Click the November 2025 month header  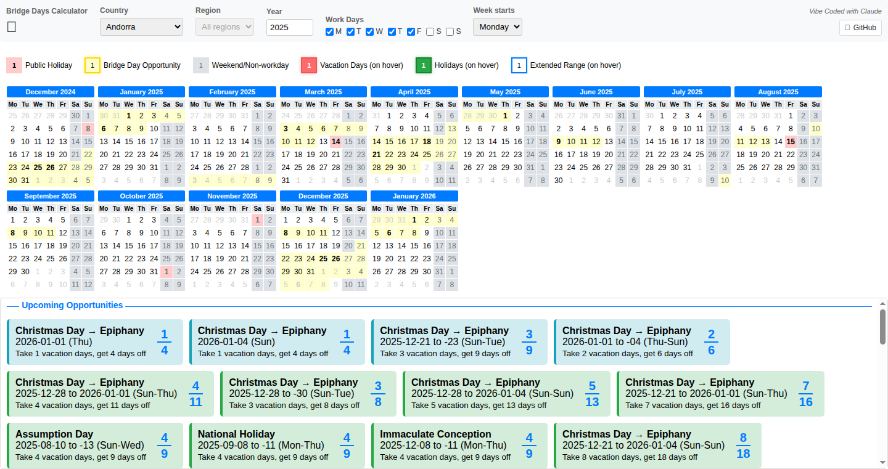click(232, 196)
